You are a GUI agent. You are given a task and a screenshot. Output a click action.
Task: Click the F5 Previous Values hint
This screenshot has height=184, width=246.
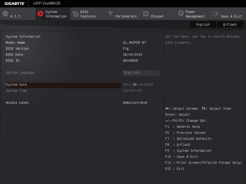185,133
